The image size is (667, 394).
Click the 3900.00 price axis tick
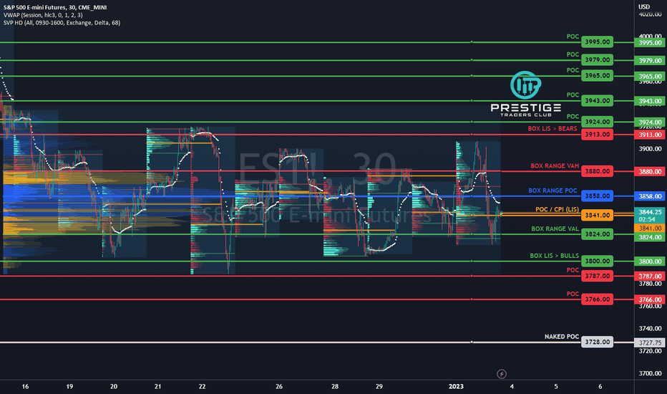coord(650,149)
